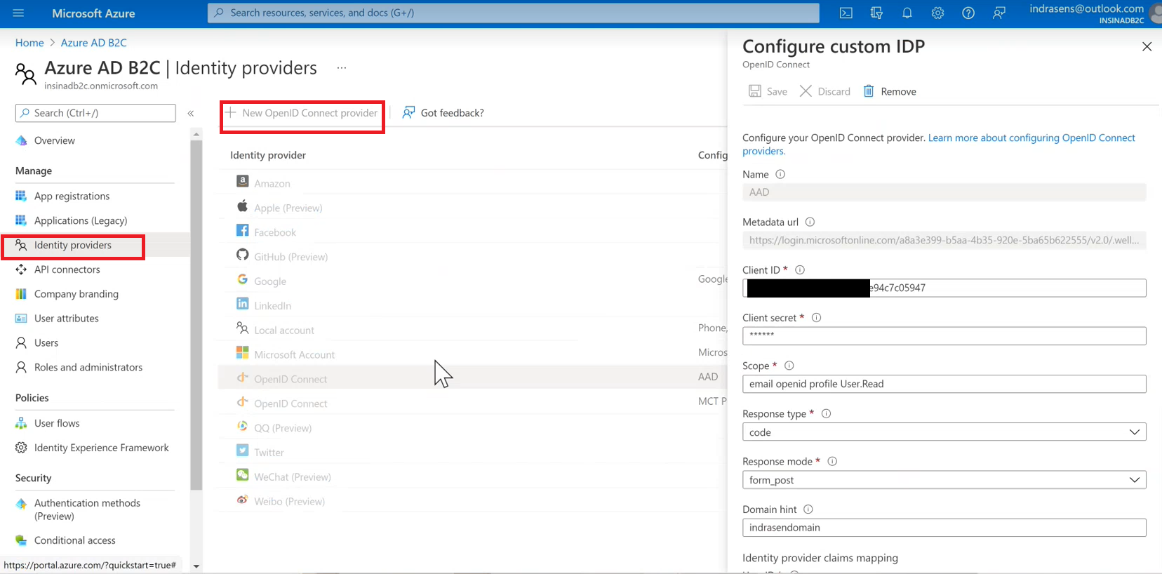Click the Remove trash icon

[x=869, y=91]
